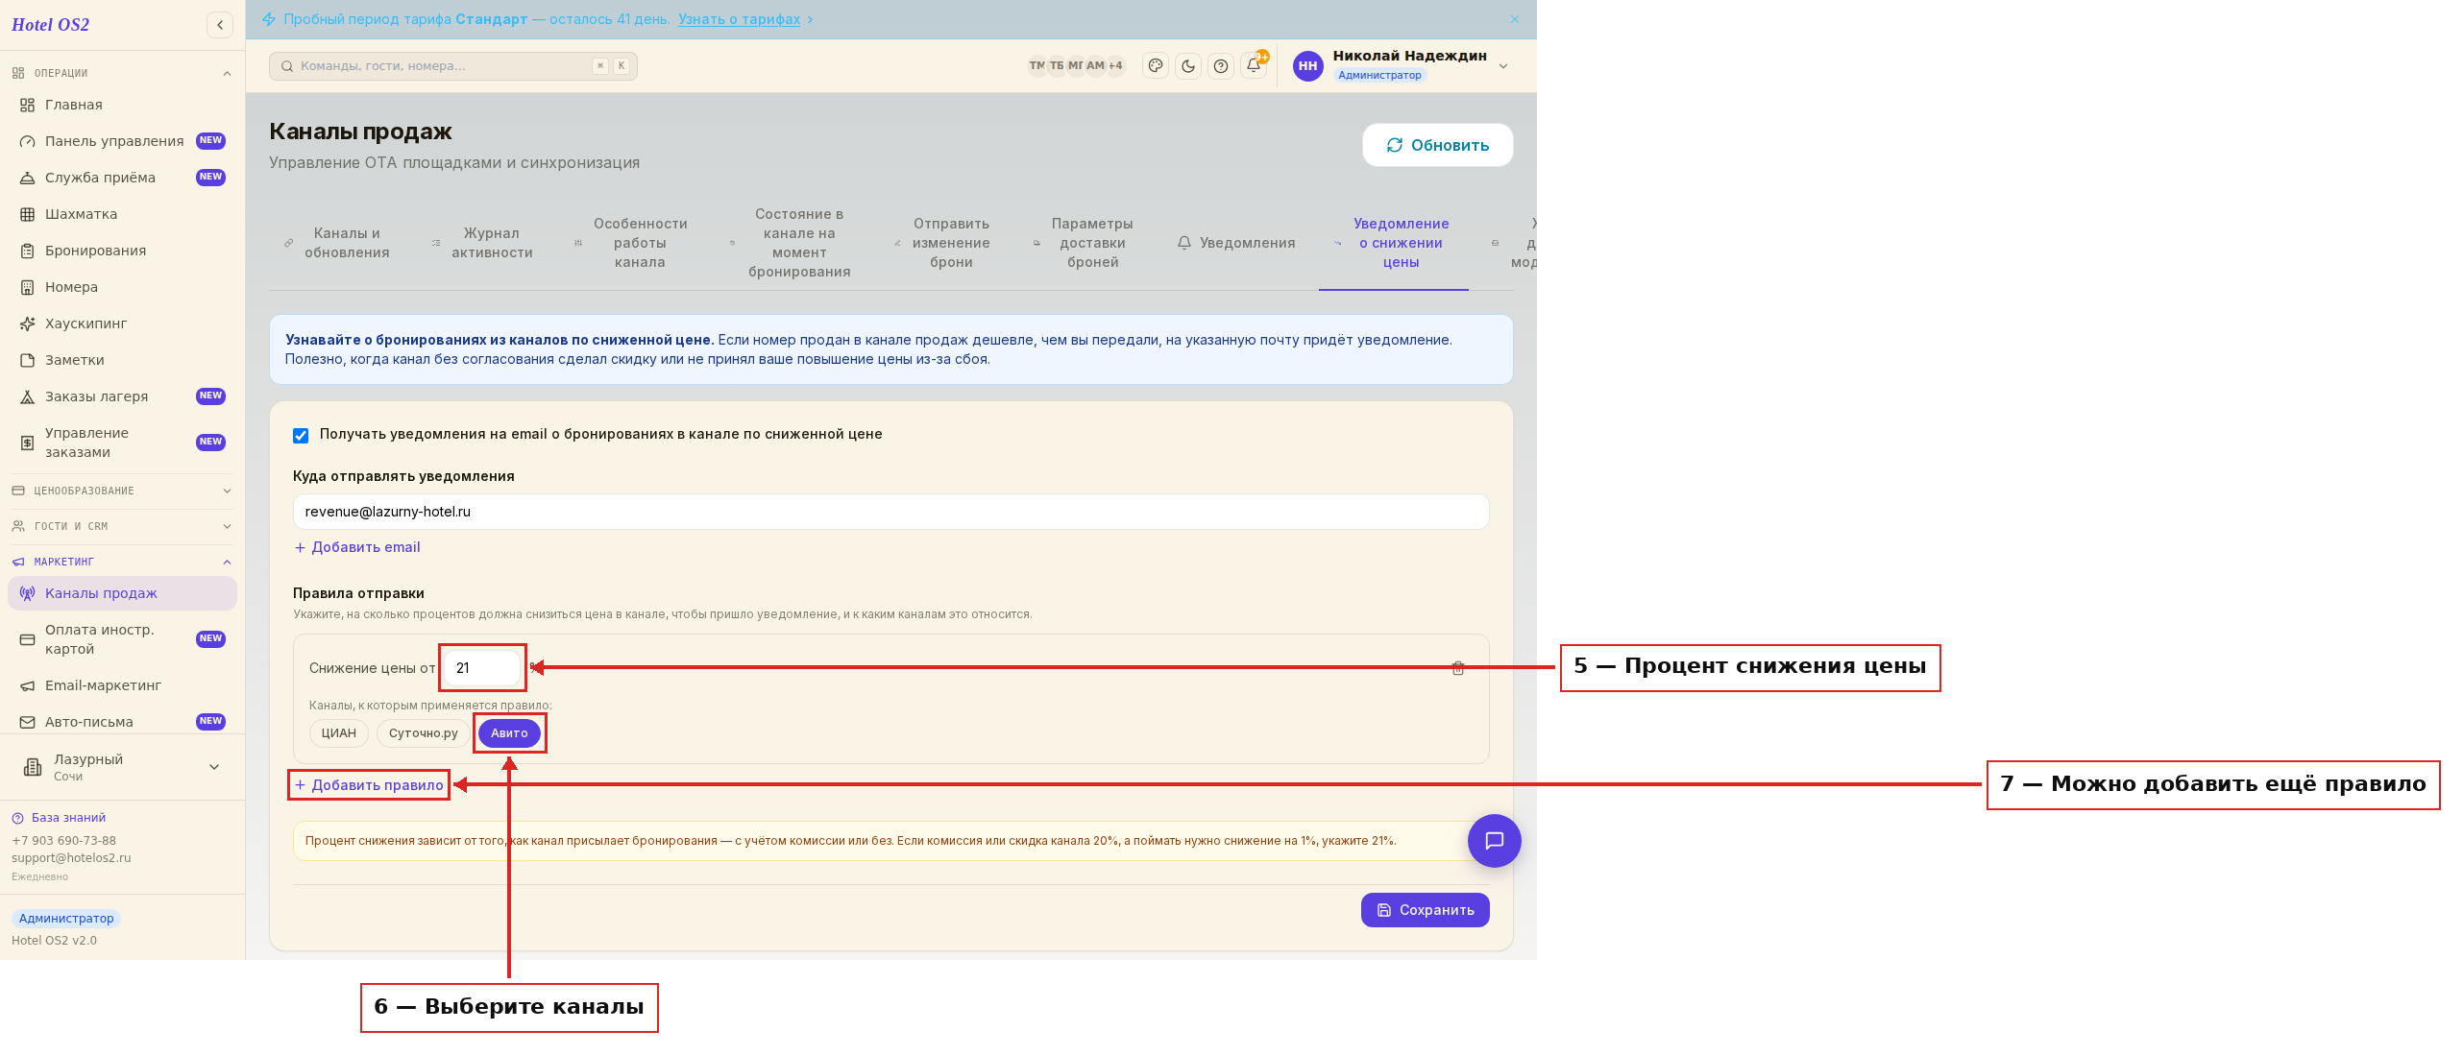Image resolution: width=2463 pixels, height=1055 pixels.
Task: Collapse ОПЕРАЦИИ sidebar section
Action: point(122,73)
